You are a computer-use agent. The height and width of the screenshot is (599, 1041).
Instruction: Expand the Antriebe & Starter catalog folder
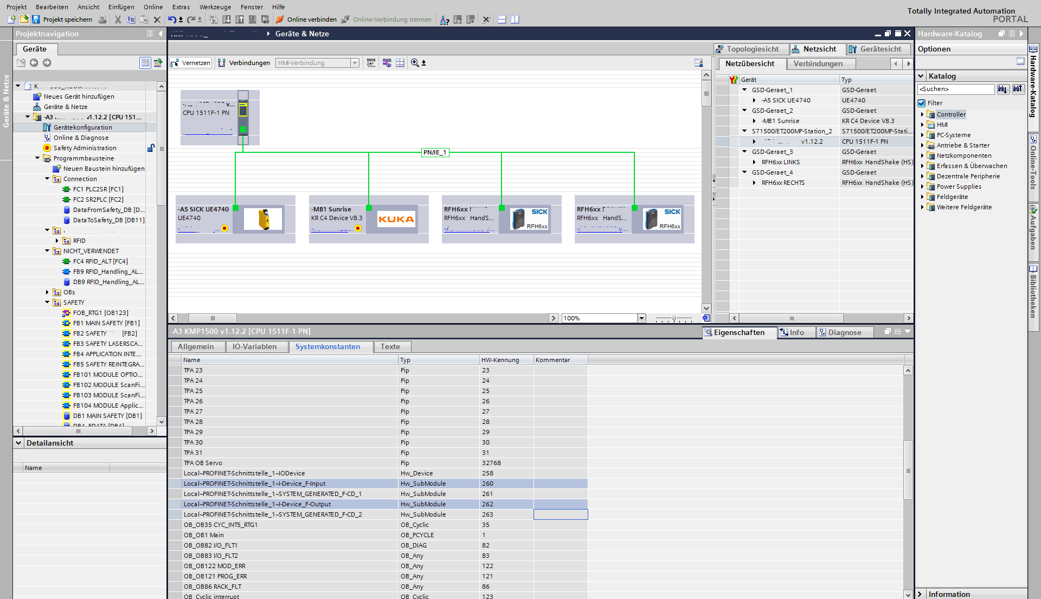tap(922, 145)
